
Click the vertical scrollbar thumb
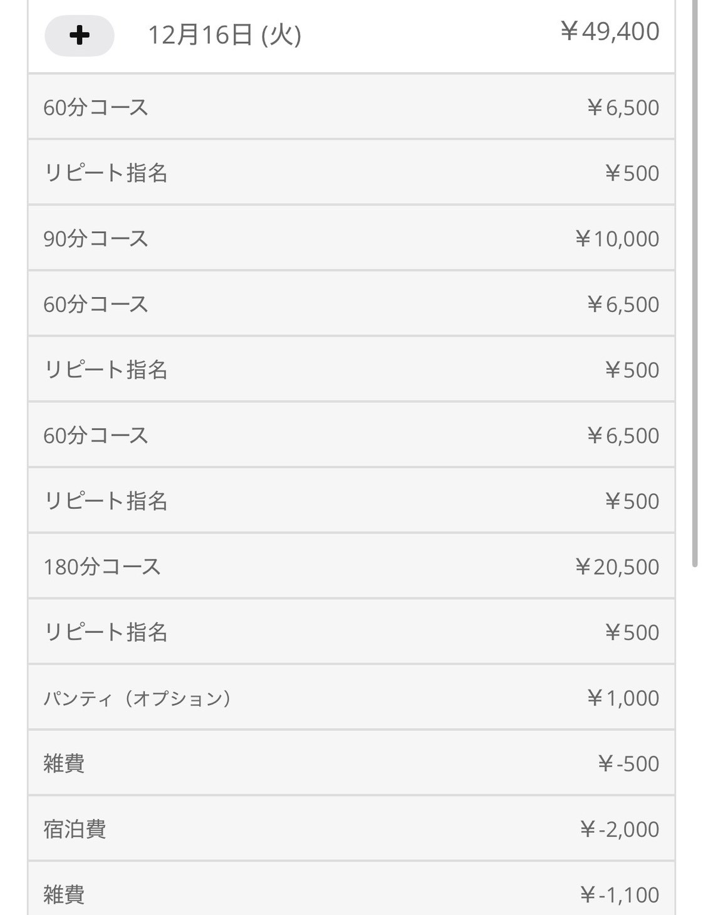694,282
